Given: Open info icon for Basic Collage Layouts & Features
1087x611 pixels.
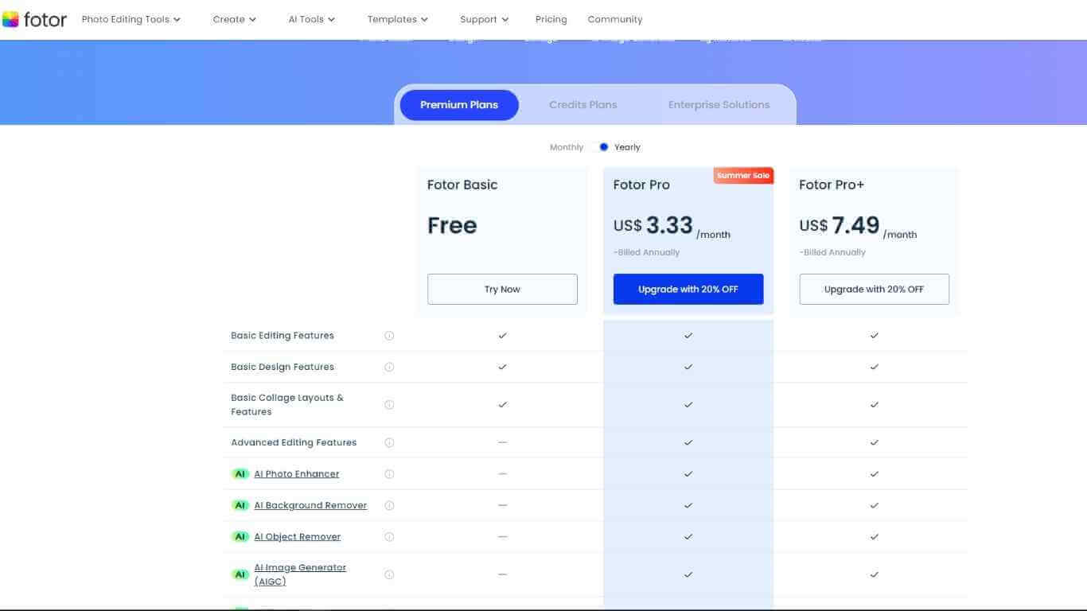Looking at the screenshot, I should coord(389,405).
